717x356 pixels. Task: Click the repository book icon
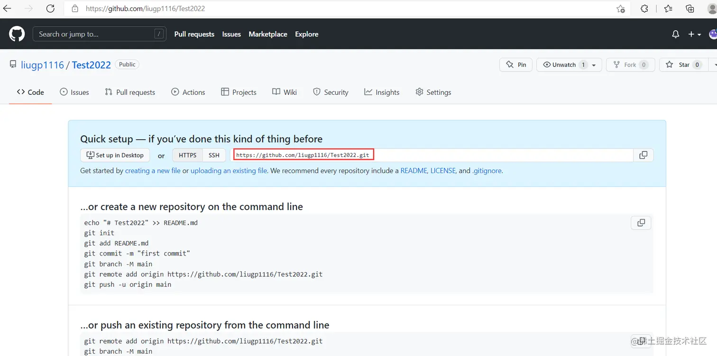(x=13, y=64)
